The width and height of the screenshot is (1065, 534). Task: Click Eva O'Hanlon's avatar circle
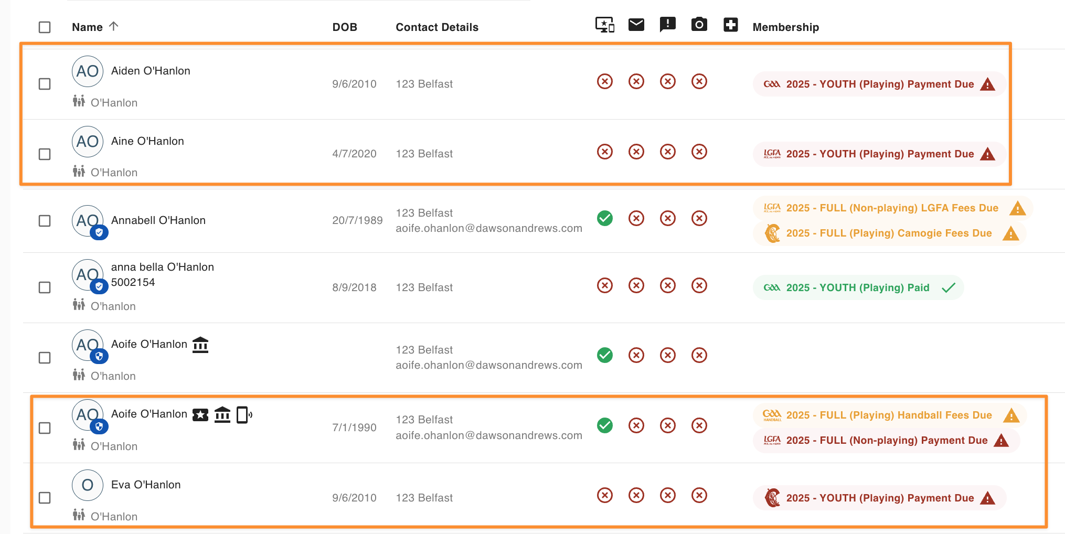tap(88, 485)
